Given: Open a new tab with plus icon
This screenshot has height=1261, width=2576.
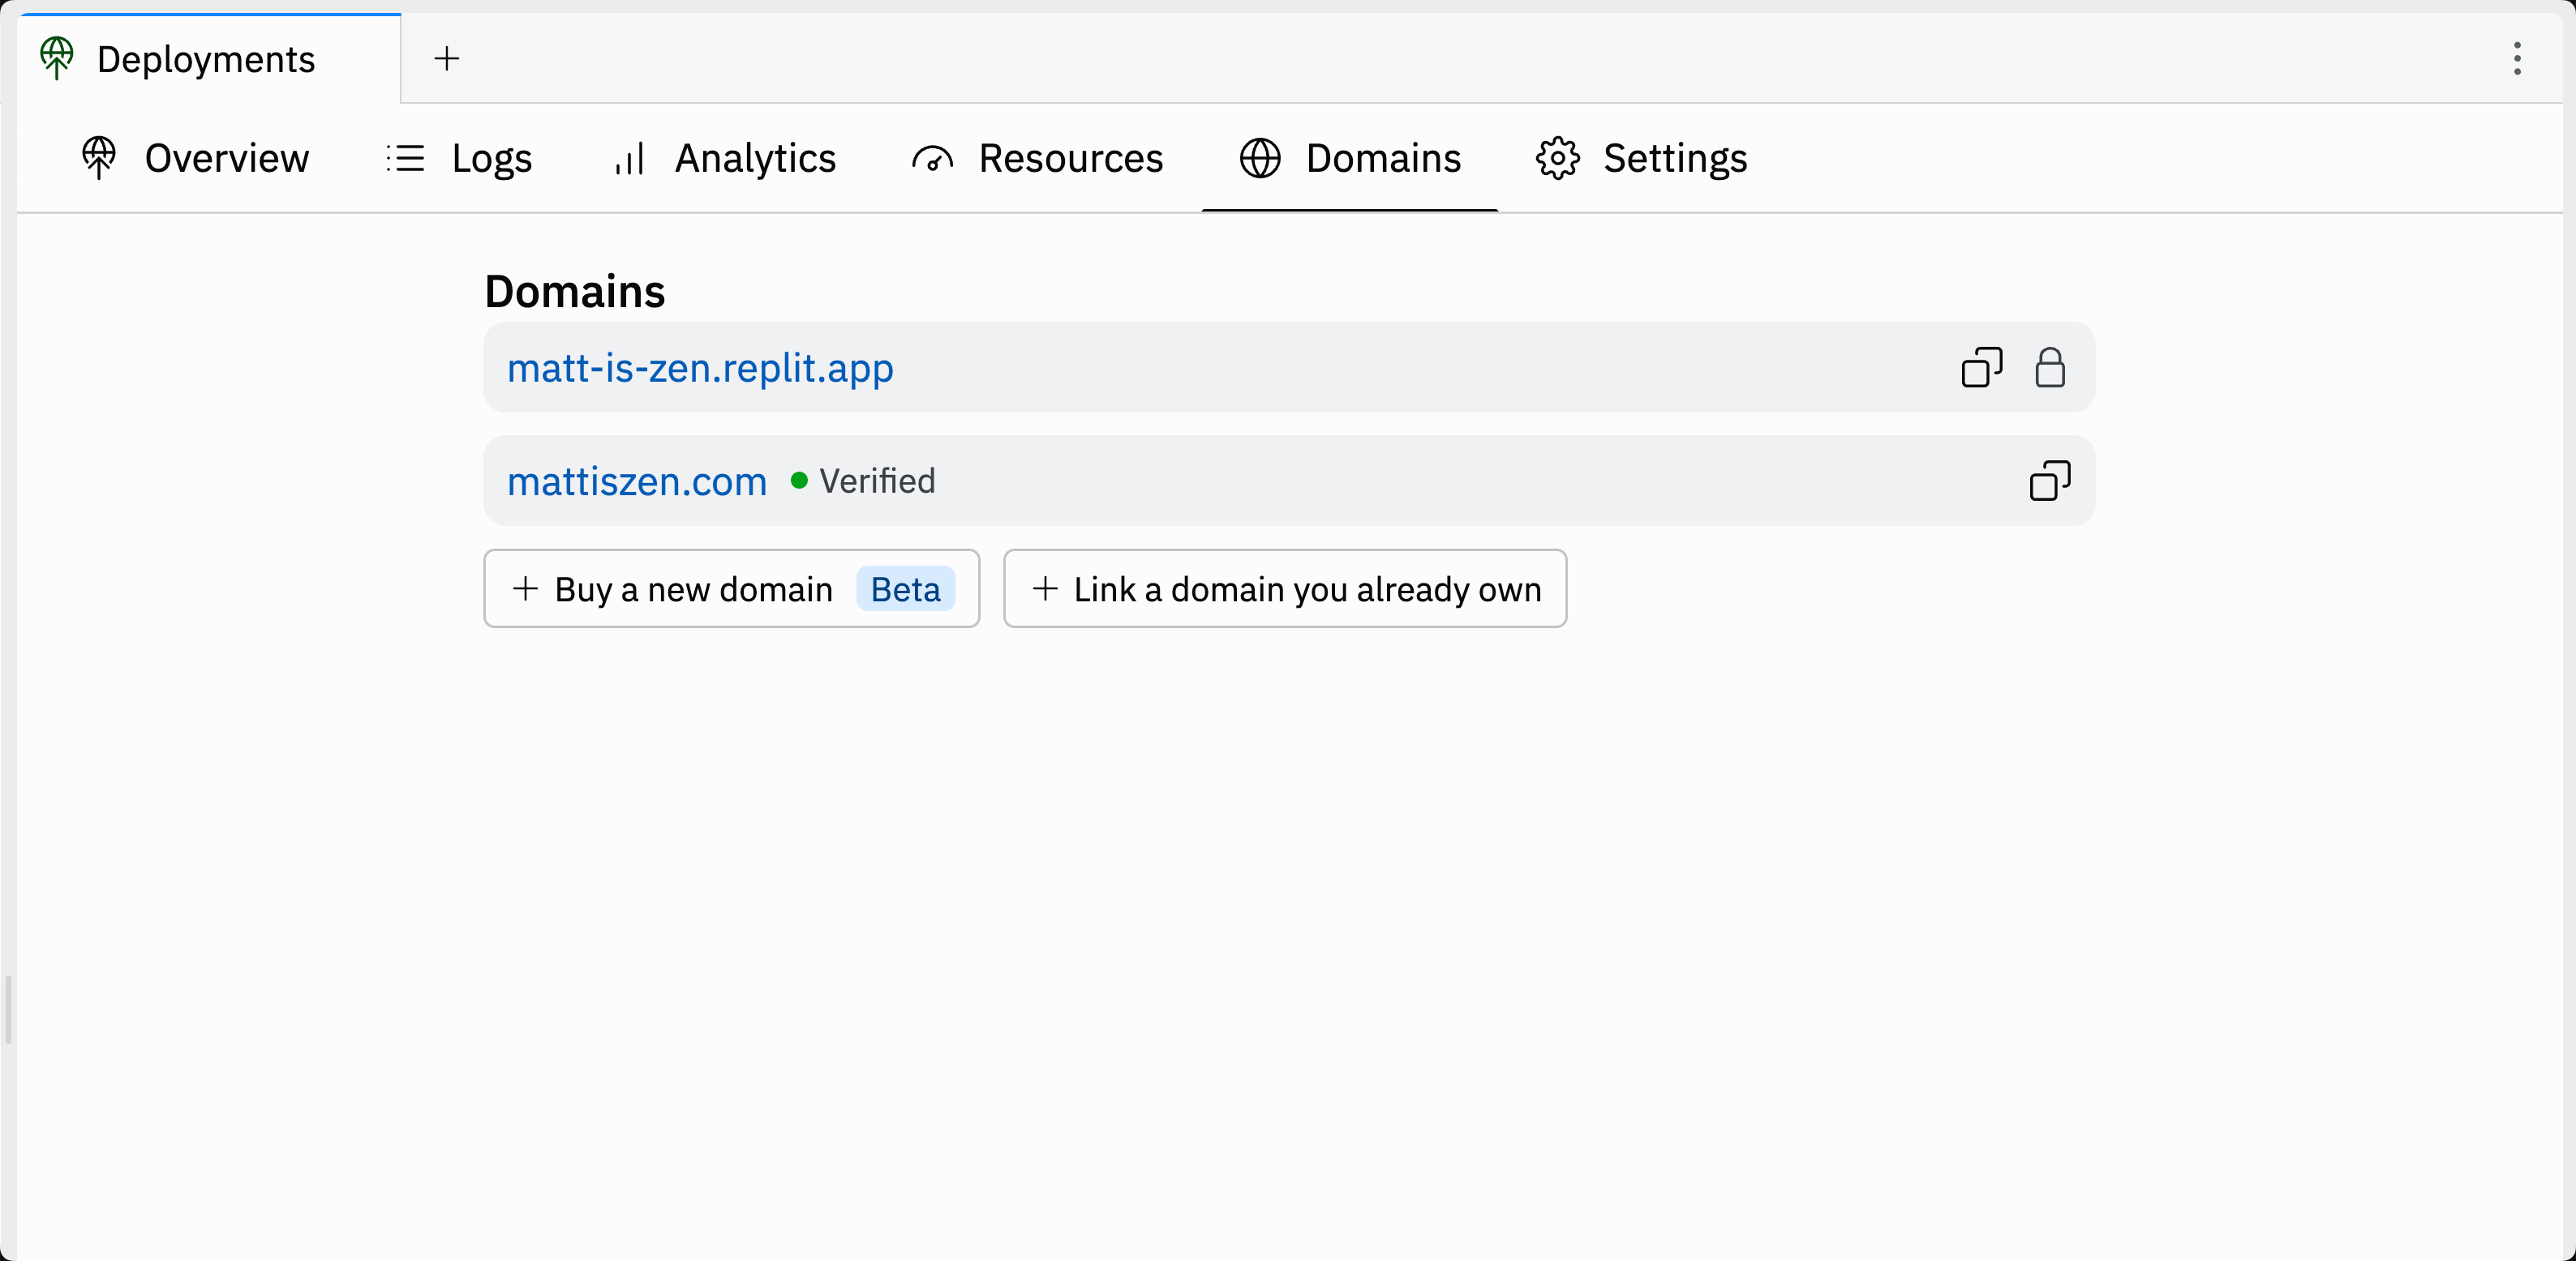Looking at the screenshot, I should [x=446, y=59].
